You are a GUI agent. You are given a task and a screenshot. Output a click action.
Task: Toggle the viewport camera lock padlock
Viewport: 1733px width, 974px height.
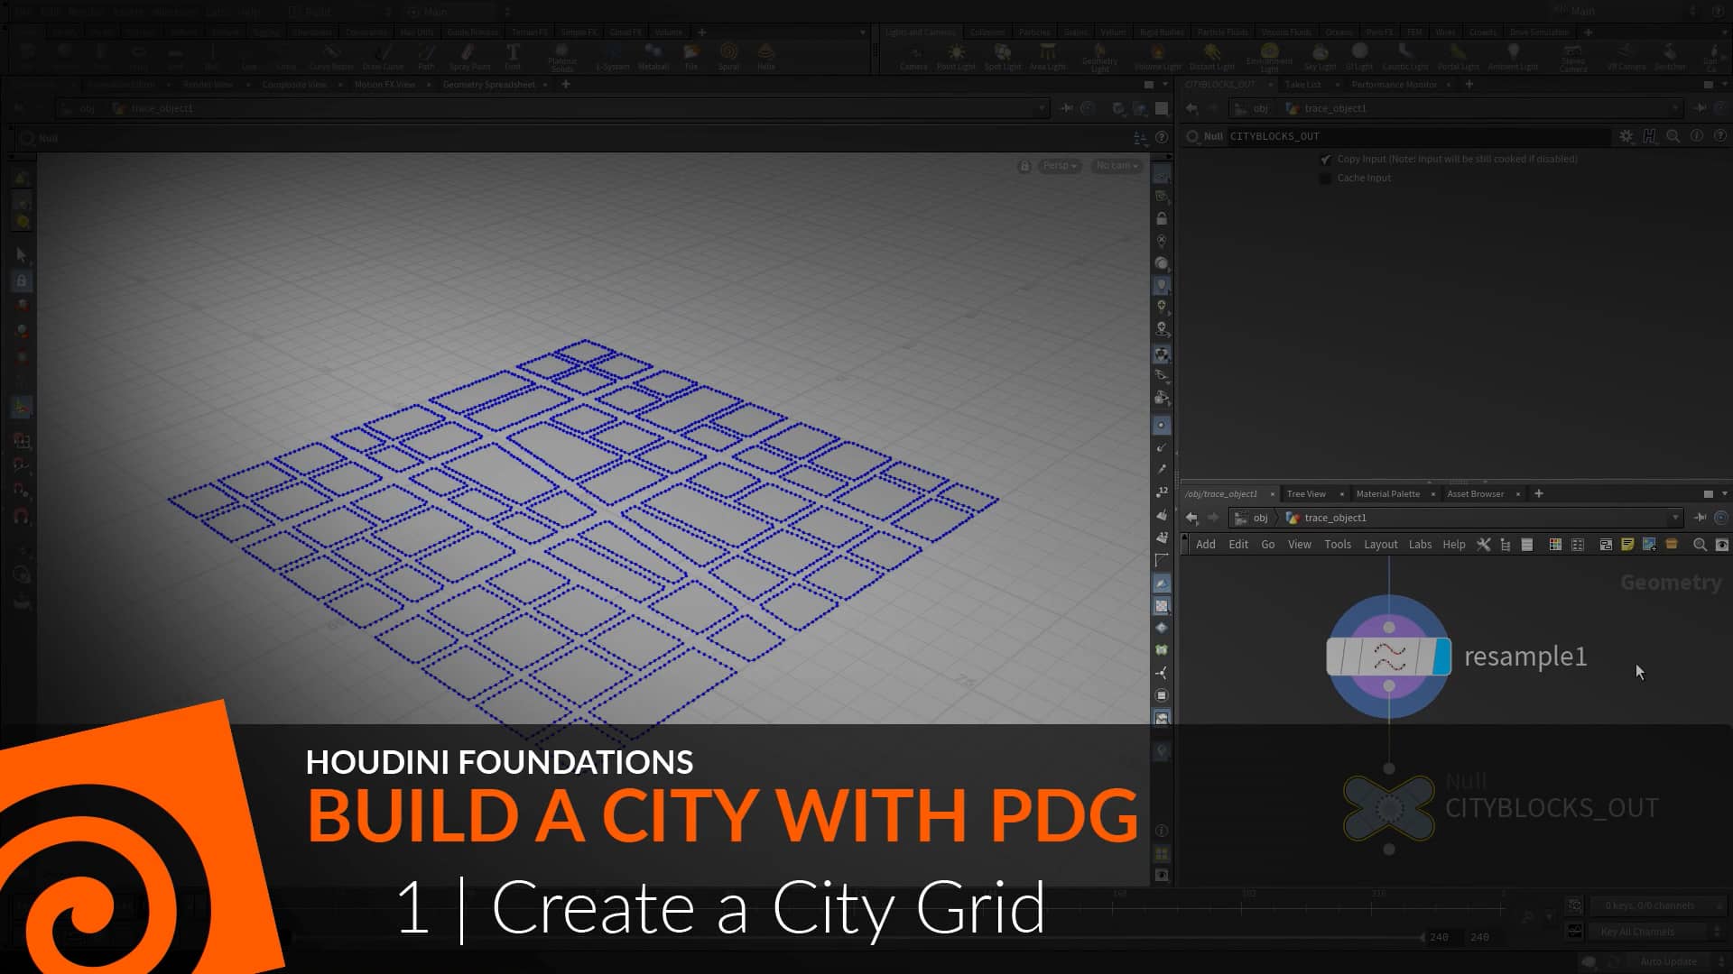tap(1024, 166)
